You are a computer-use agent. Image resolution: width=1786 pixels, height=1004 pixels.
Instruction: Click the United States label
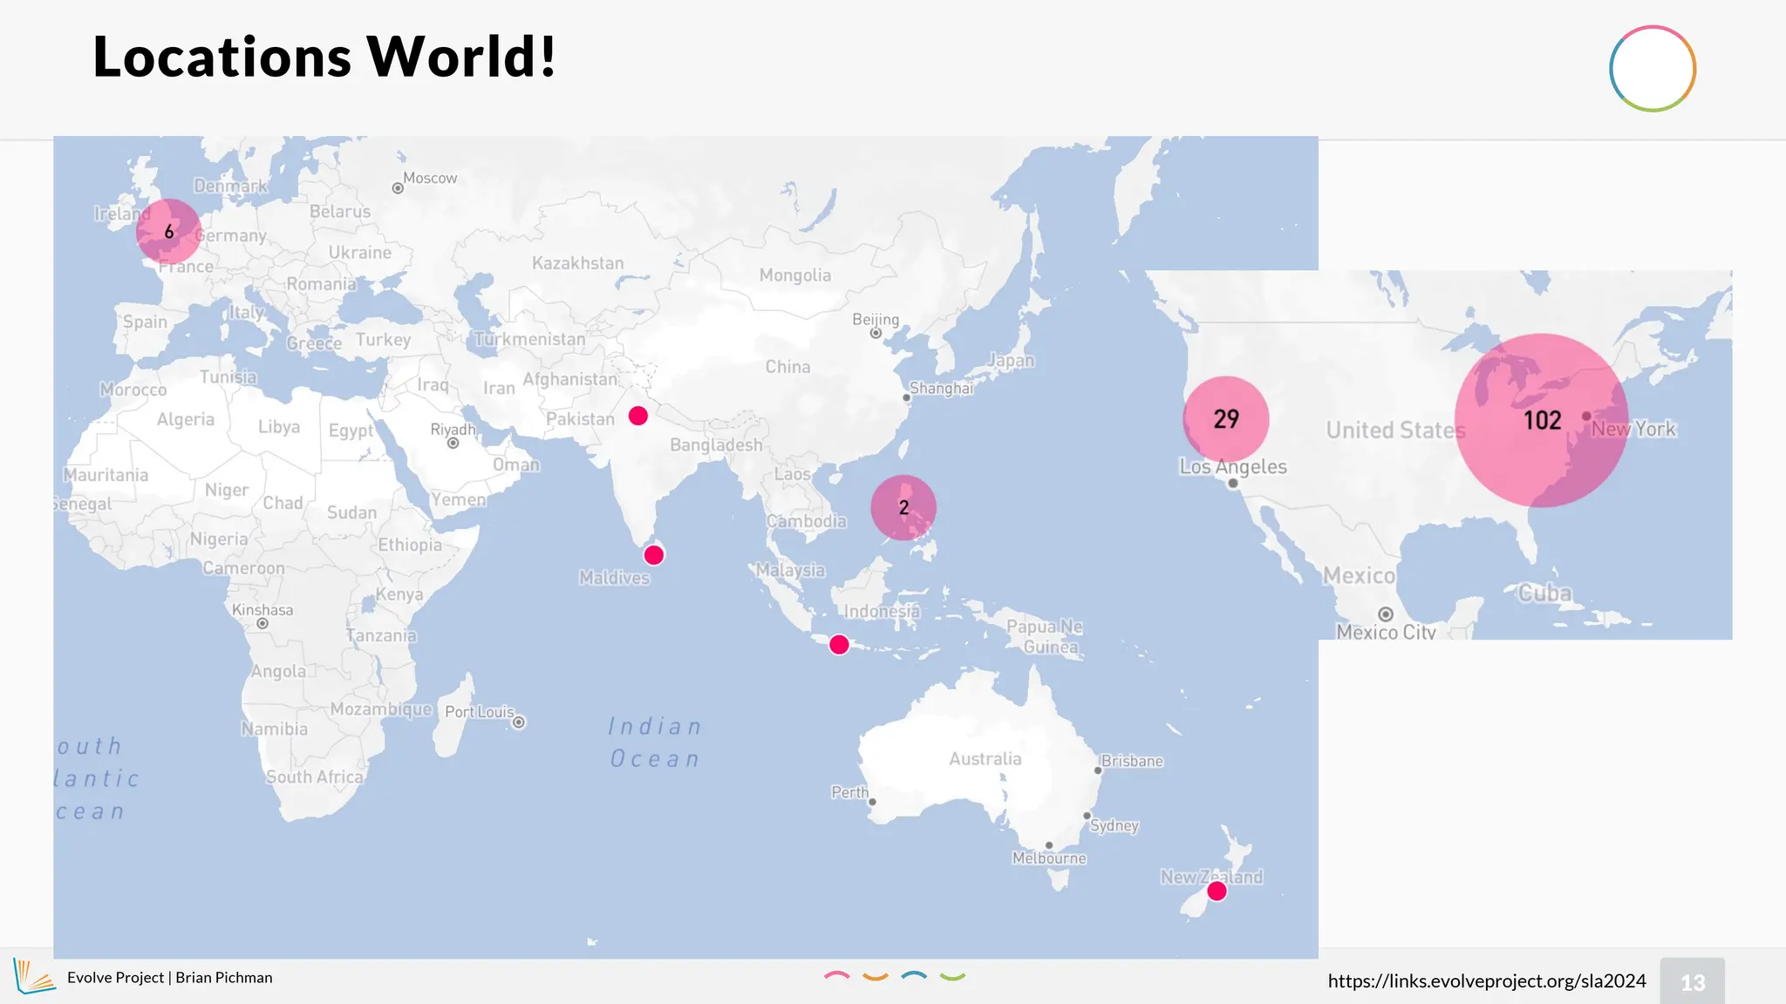(1396, 431)
